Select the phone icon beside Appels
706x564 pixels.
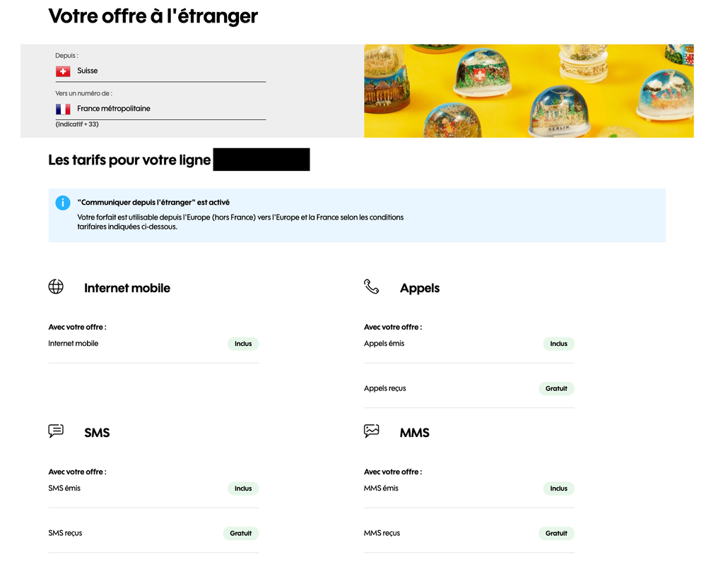pyautogui.click(x=372, y=287)
